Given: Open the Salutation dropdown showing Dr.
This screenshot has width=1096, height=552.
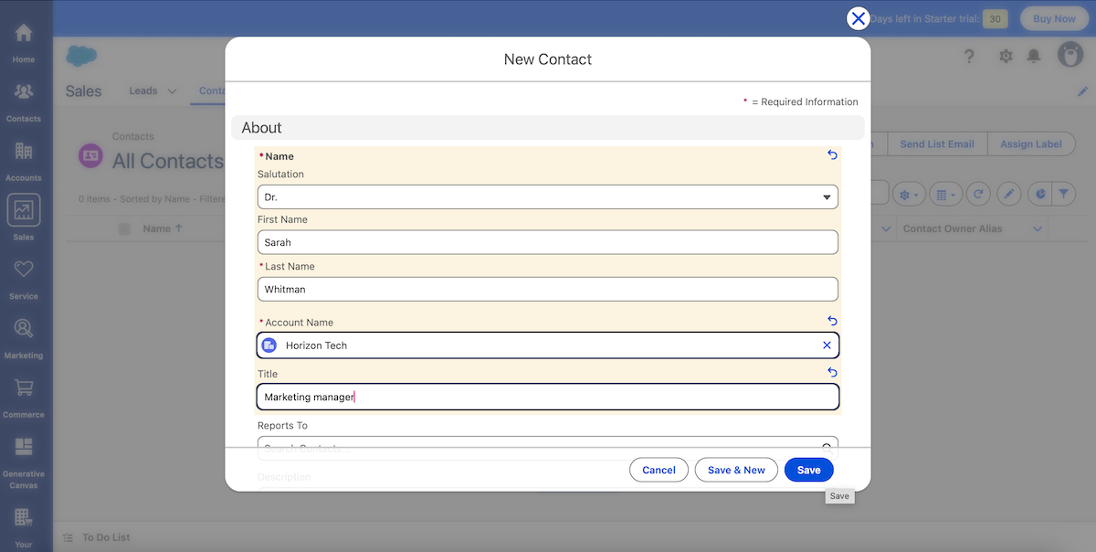Looking at the screenshot, I should [547, 196].
